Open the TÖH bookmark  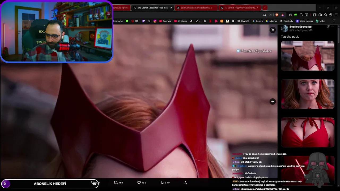pyautogui.click(x=135, y=21)
